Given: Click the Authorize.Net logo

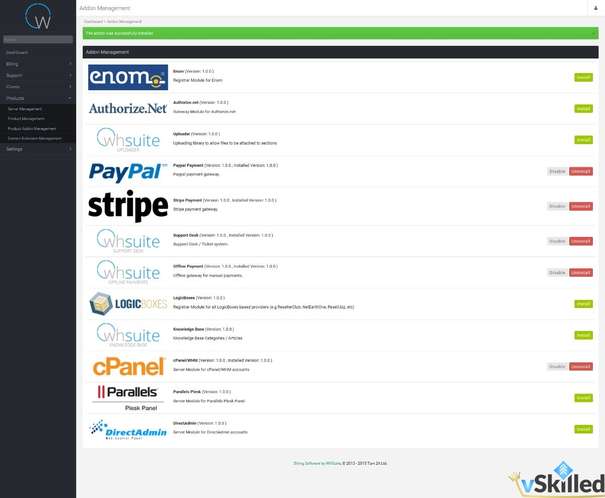Looking at the screenshot, I should click(x=128, y=108).
